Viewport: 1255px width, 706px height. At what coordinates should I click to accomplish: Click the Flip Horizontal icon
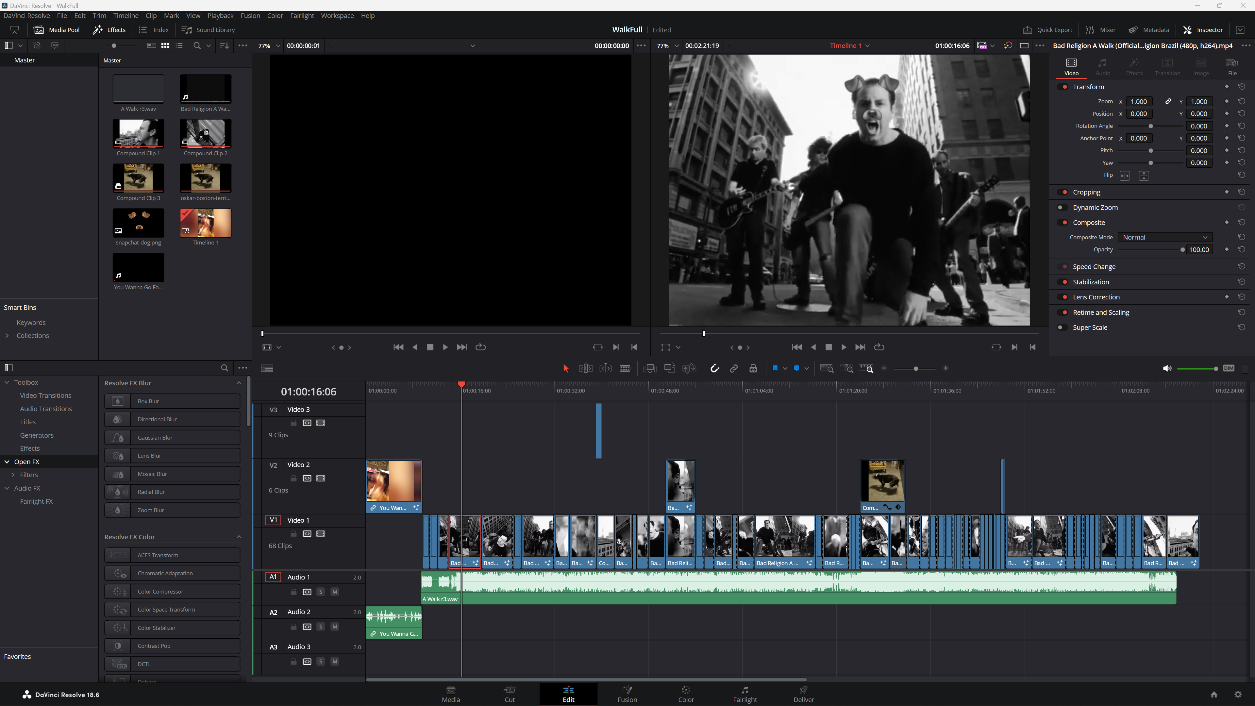(1125, 176)
